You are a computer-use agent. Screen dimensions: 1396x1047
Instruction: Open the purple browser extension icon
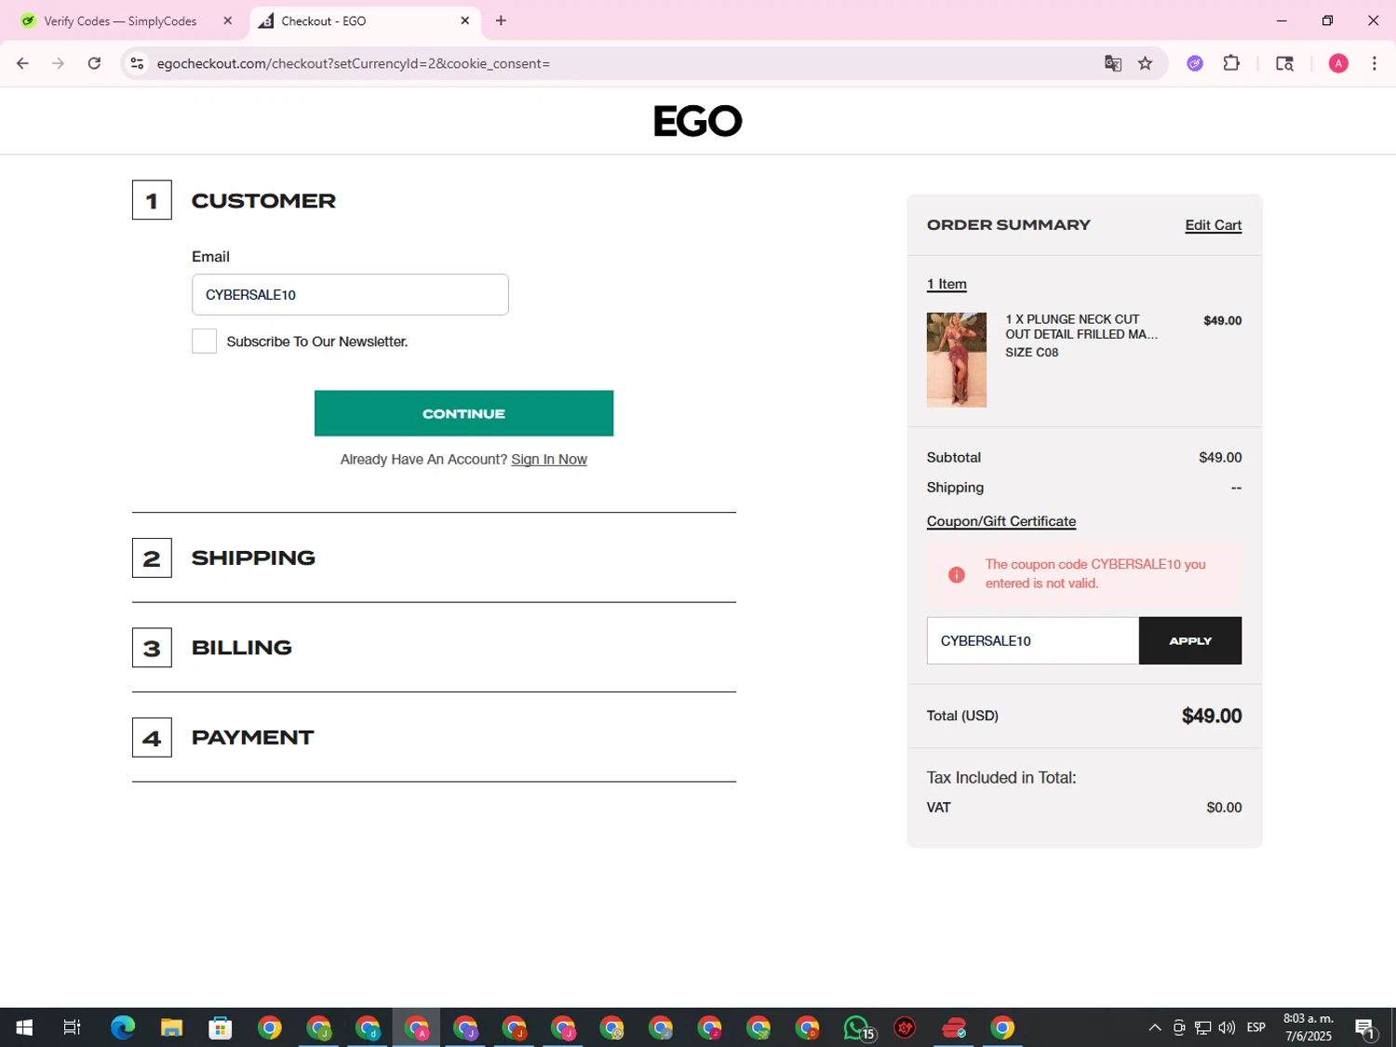1195,63
